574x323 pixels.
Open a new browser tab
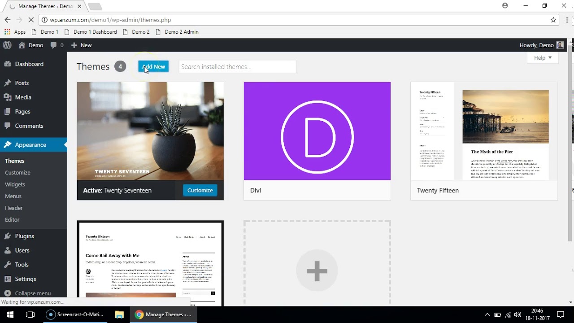pos(95,6)
